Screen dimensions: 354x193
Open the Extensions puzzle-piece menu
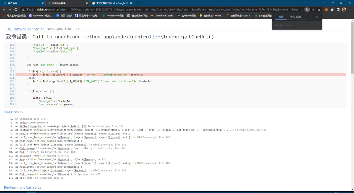pos(332,9)
